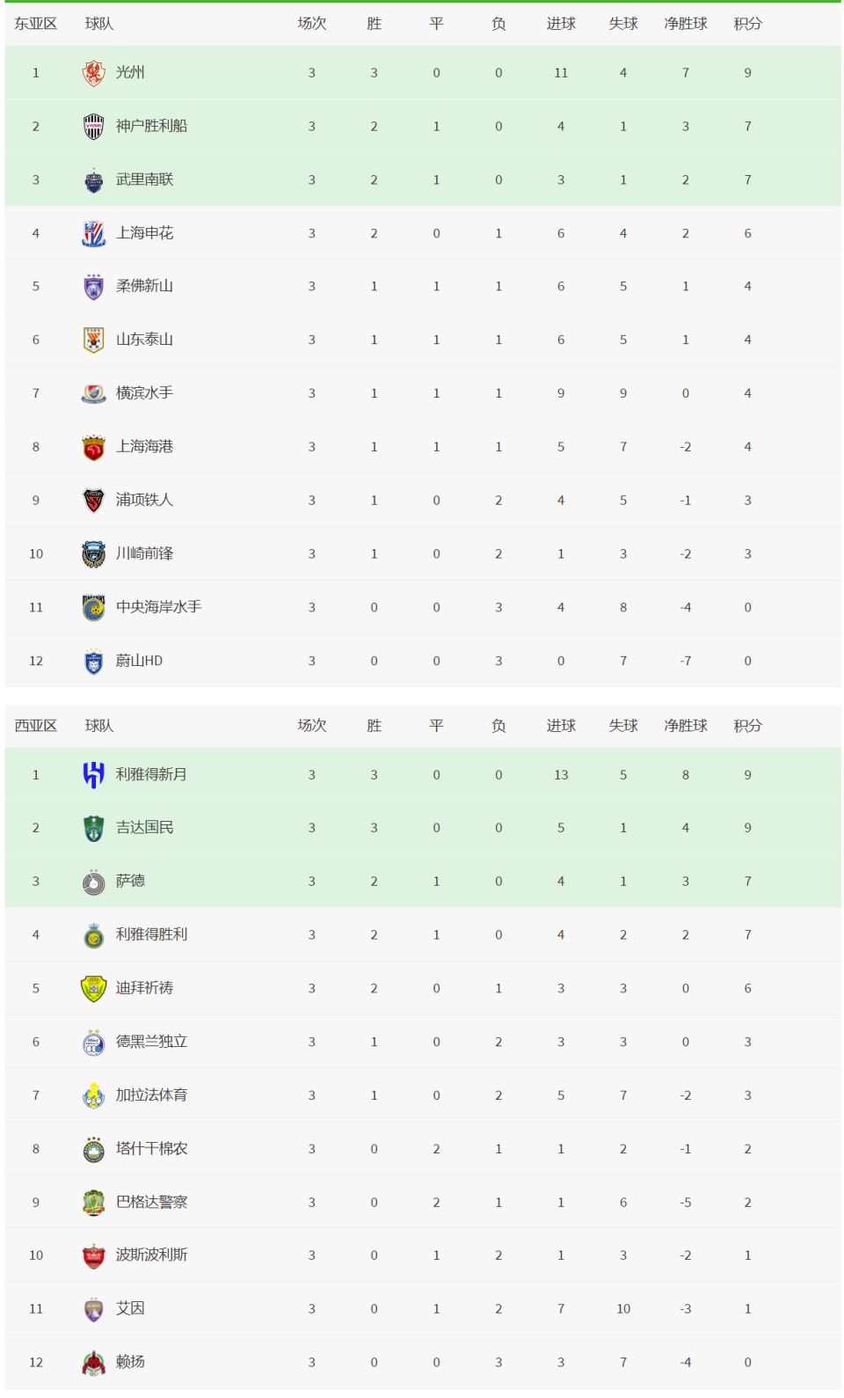This screenshot has height=1398, width=844.
Task: Click the 积分 column header in 东亚区 table
Action: pos(747,24)
